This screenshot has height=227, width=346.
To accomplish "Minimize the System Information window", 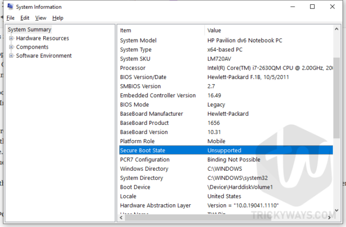I will tap(293, 7).
